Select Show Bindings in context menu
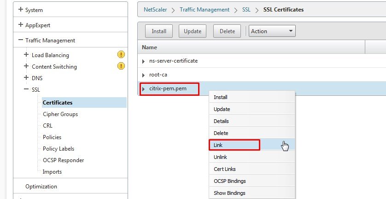Viewport: 386px width, 199px height. [x=229, y=193]
